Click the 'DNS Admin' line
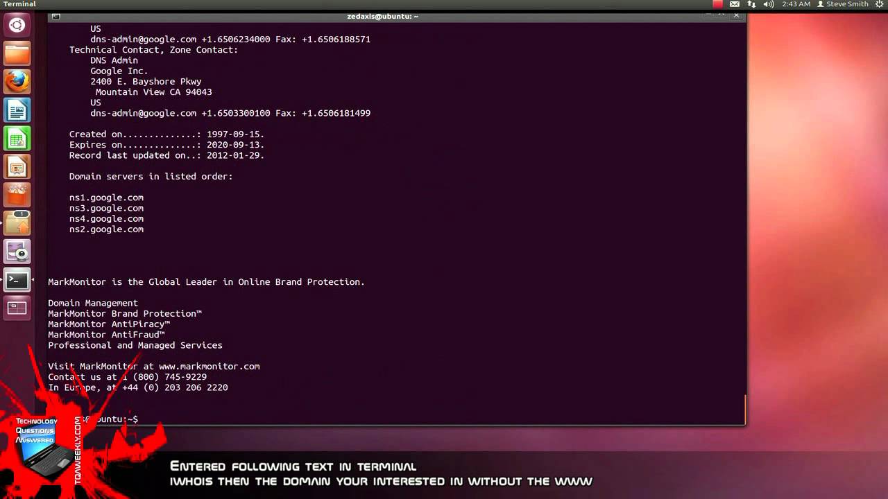The width and height of the screenshot is (888, 499). coord(114,60)
